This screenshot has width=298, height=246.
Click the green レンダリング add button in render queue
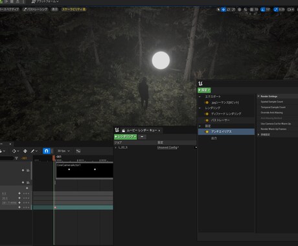tap(126, 137)
